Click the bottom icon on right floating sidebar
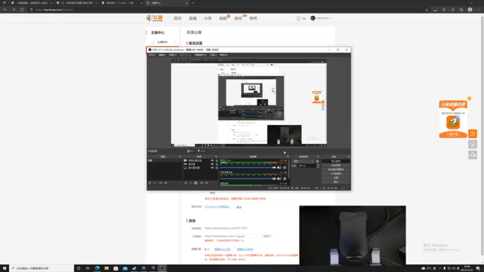Viewport: 484px width, 272px height. pyautogui.click(x=473, y=155)
